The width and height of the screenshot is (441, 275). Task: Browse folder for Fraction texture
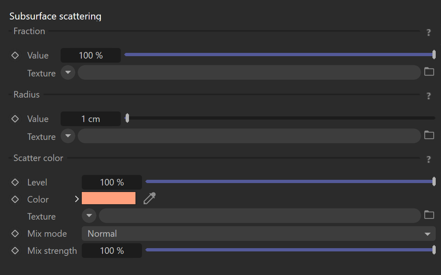click(x=429, y=72)
